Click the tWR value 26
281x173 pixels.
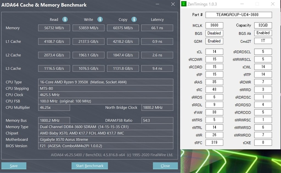coord(214,135)
